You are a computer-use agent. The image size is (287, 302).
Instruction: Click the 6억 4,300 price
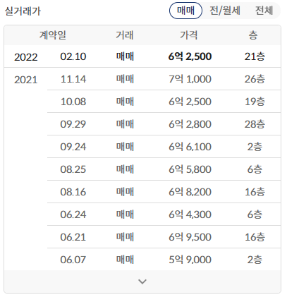pyautogui.click(x=190, y=215)
